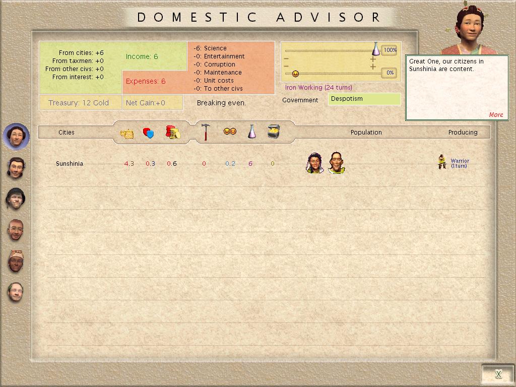Click Sunshinia food value 4.3

tap(129, 164)
